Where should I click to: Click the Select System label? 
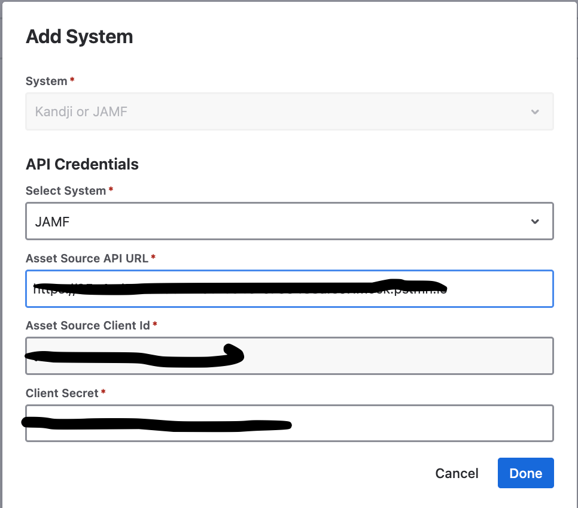66,191
